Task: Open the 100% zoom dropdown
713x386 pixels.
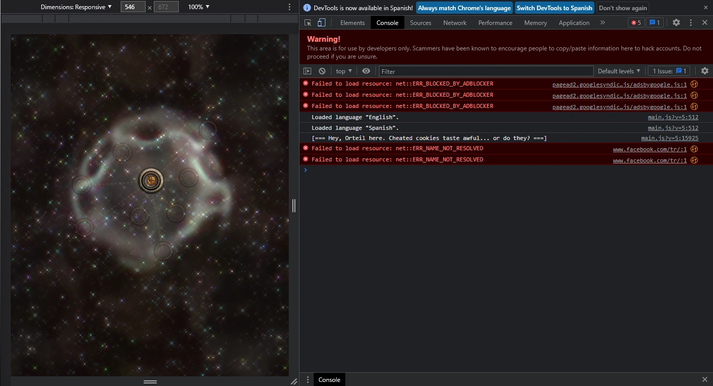Action: (199, 7)
